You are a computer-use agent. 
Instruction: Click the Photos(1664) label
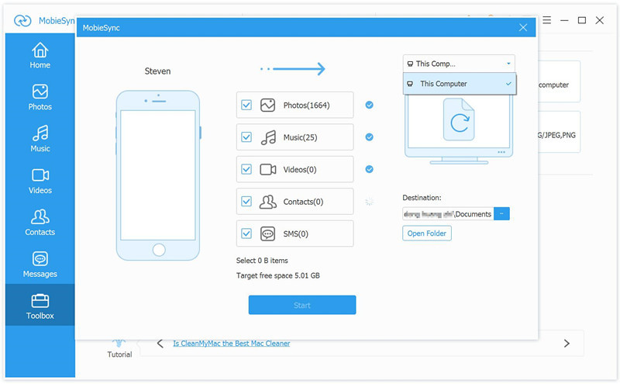point(306,106)
